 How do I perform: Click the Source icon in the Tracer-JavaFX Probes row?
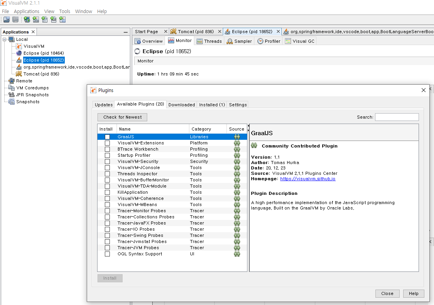click(237, 223)
